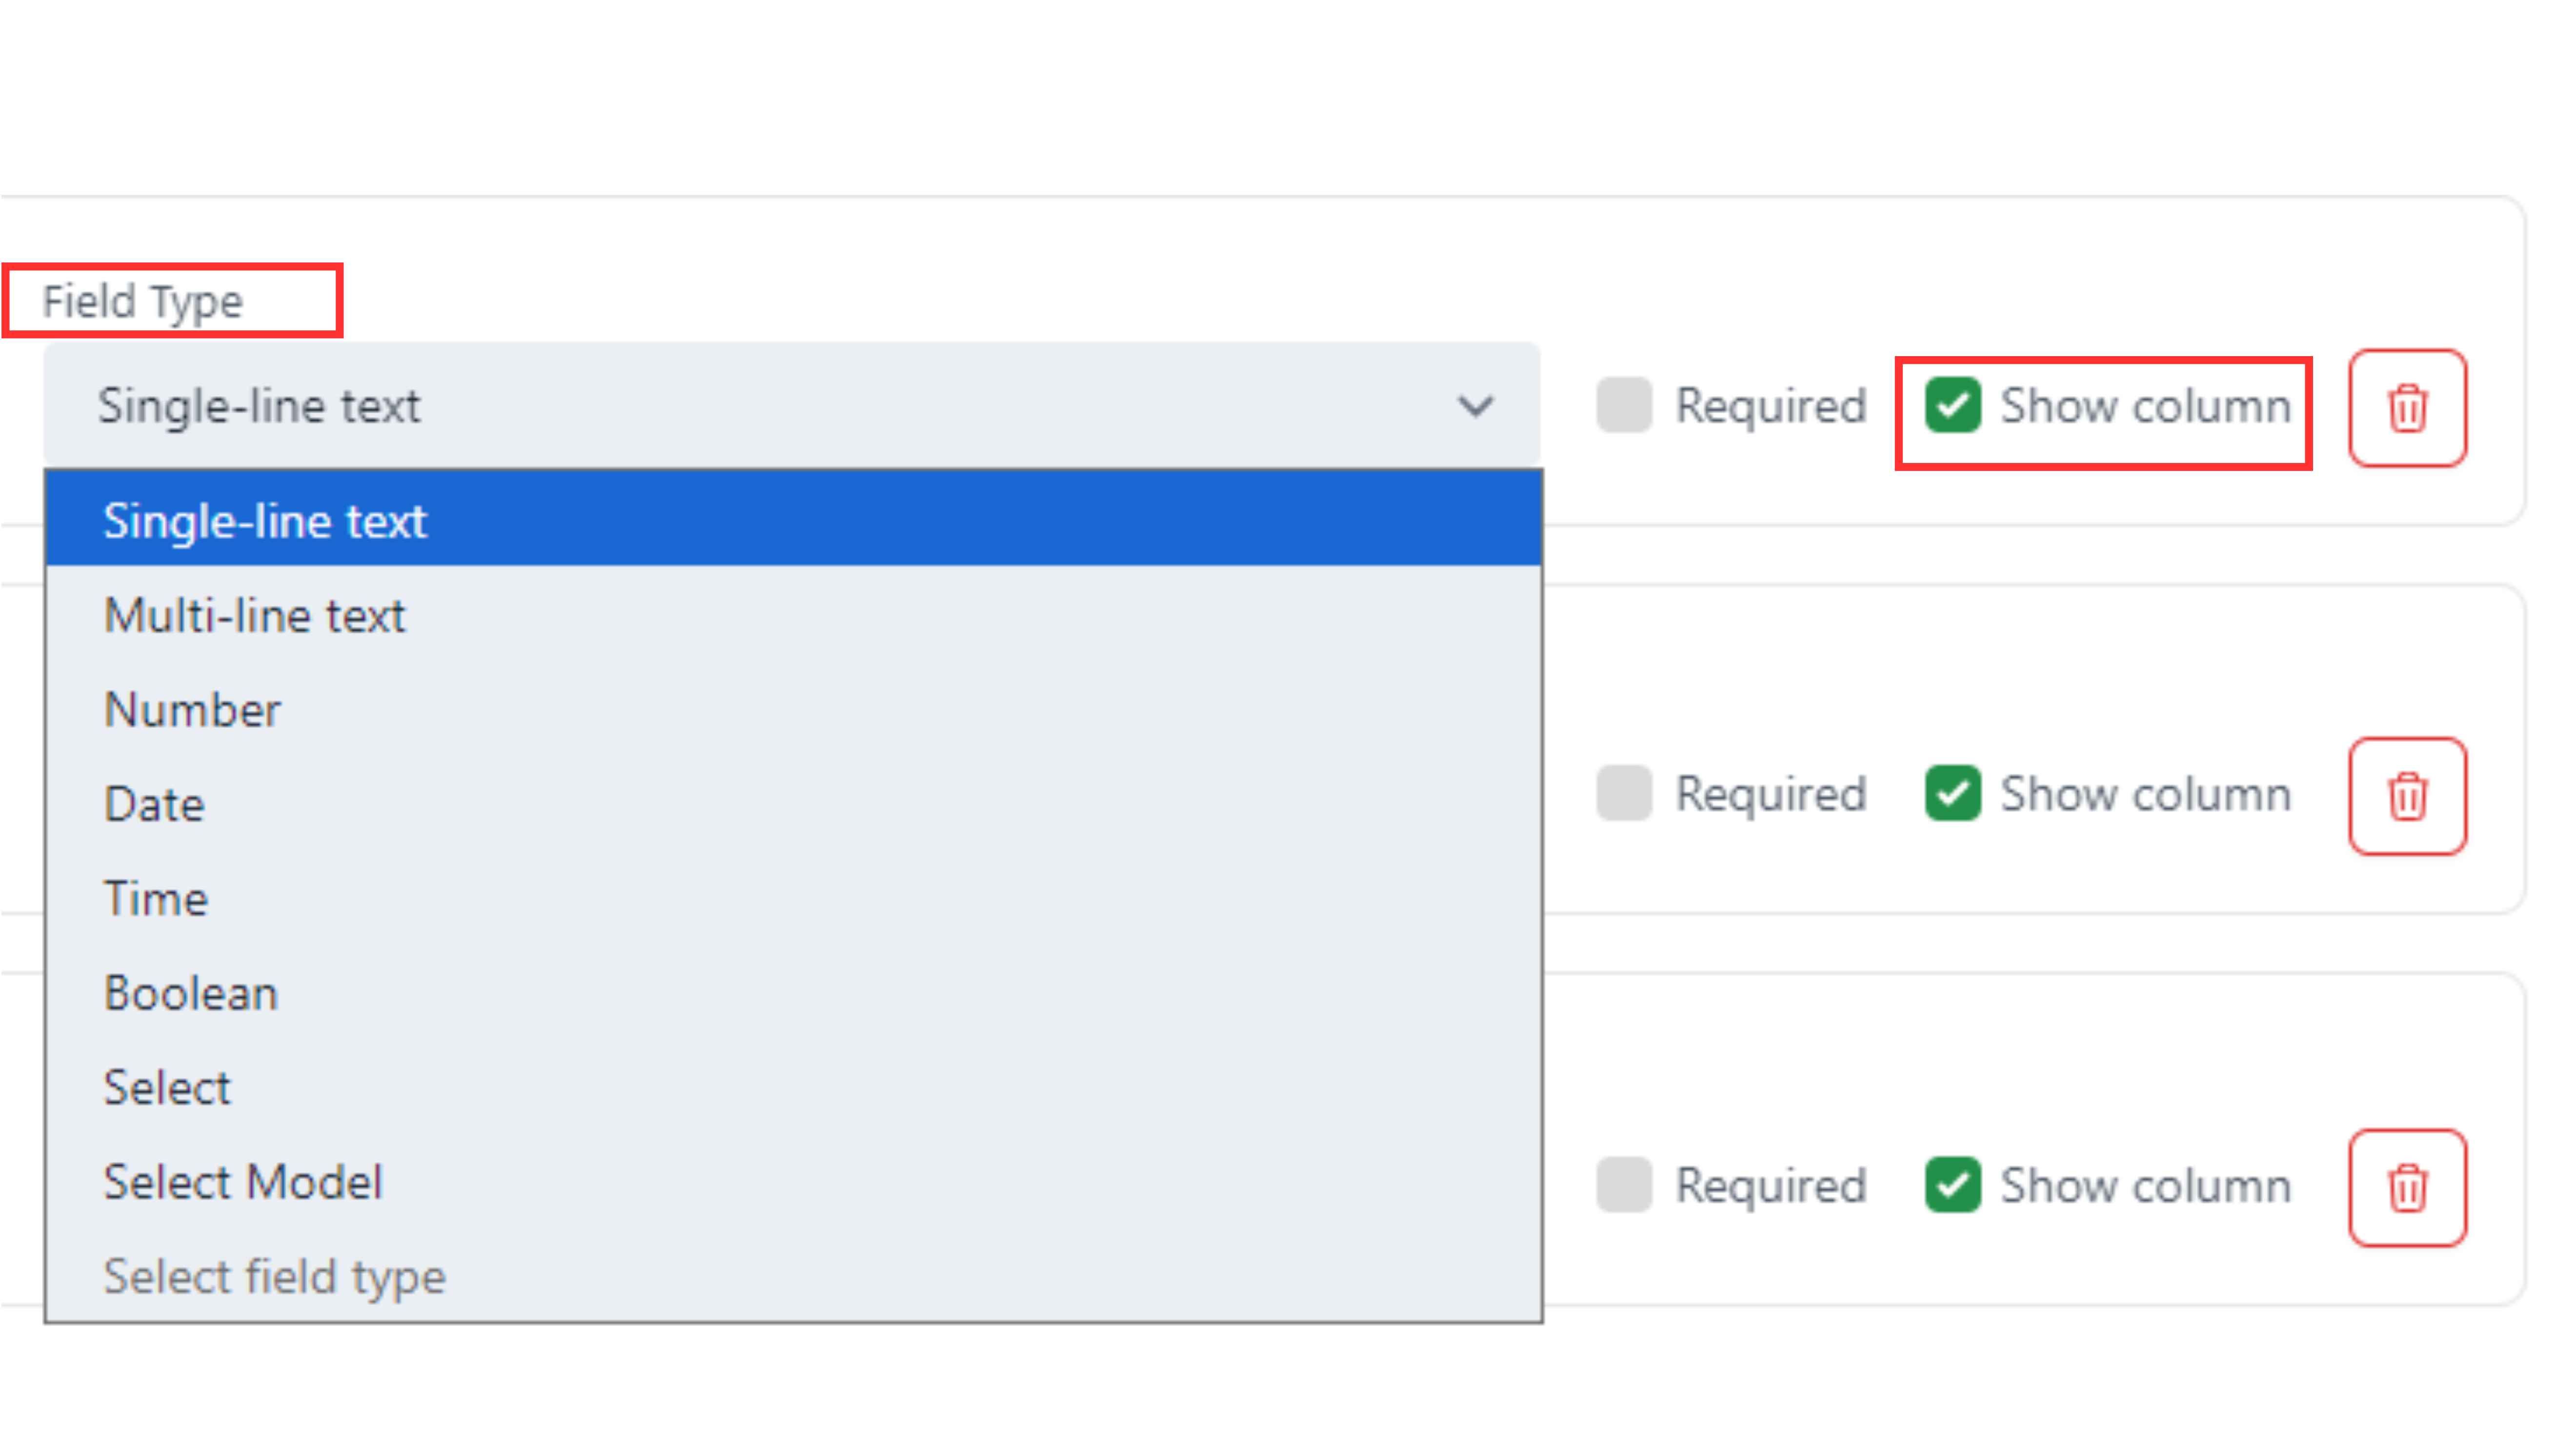Collapse the Field Type dropdown chevron
2576x1449 pixels.
(x=1475, y=406)
